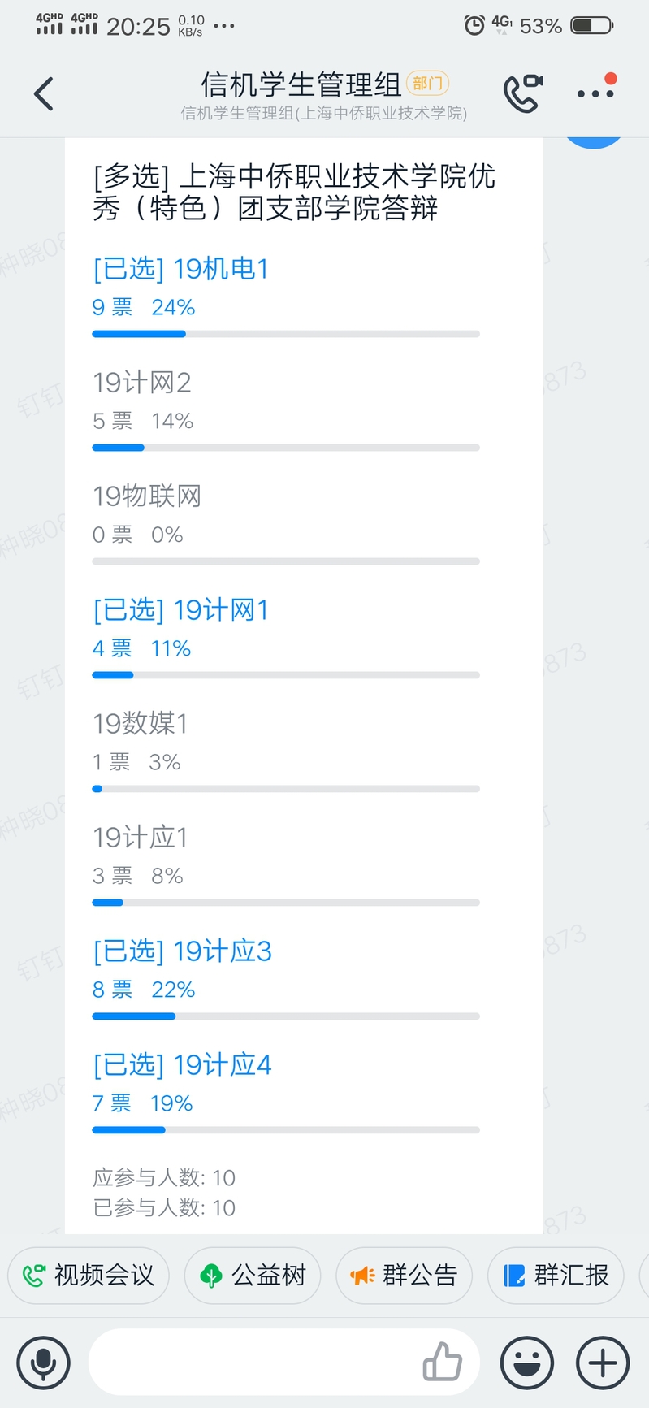Open the 群汇报 group reports

[x=556, y=1276]
